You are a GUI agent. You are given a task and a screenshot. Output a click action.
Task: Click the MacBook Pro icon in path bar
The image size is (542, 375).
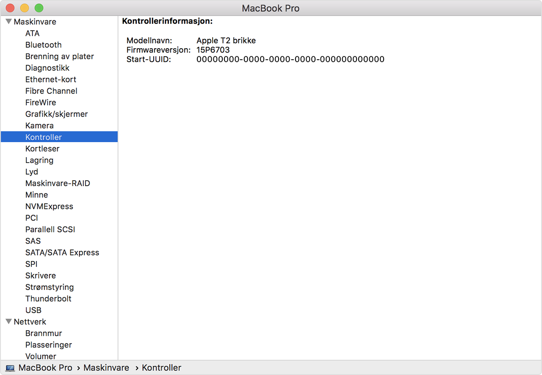click(x=10, y=368)
